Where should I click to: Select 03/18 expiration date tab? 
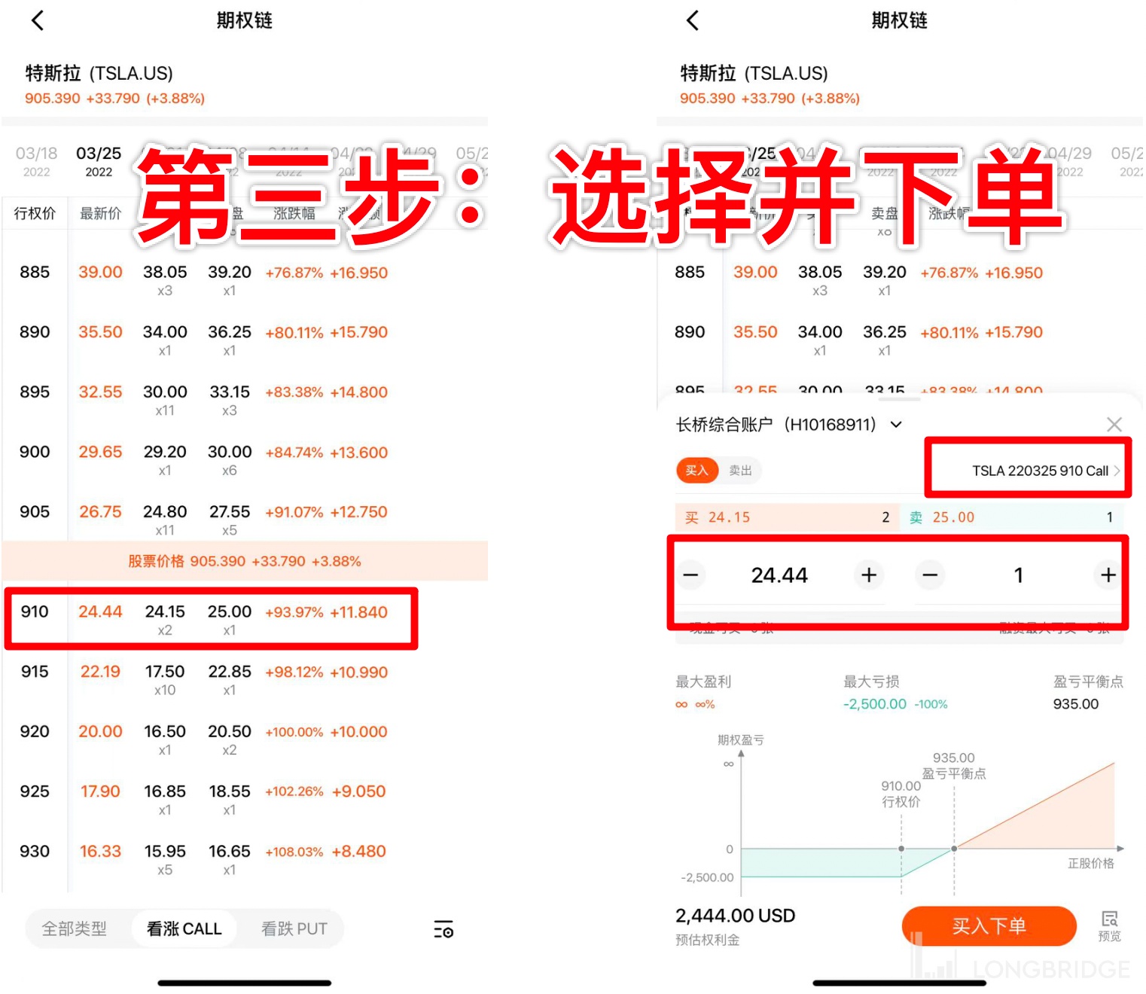pyautogui.click(x=36, y=161)
